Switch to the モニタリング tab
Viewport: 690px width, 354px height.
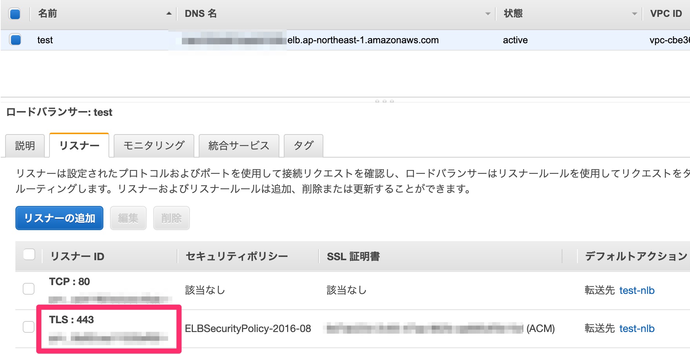click(153, 145)
